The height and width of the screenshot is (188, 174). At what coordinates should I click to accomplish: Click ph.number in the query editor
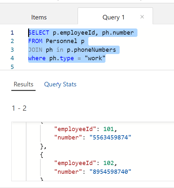coord(118,33)
